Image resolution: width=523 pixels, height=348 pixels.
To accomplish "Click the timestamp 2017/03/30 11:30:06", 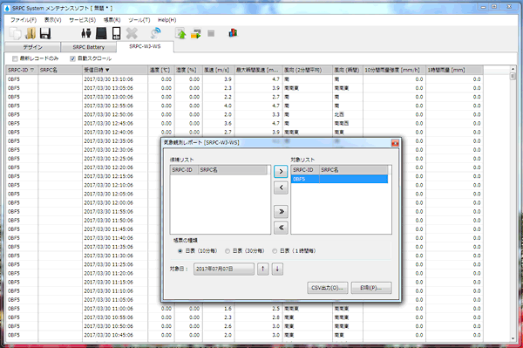I will [x=108, y=256].
